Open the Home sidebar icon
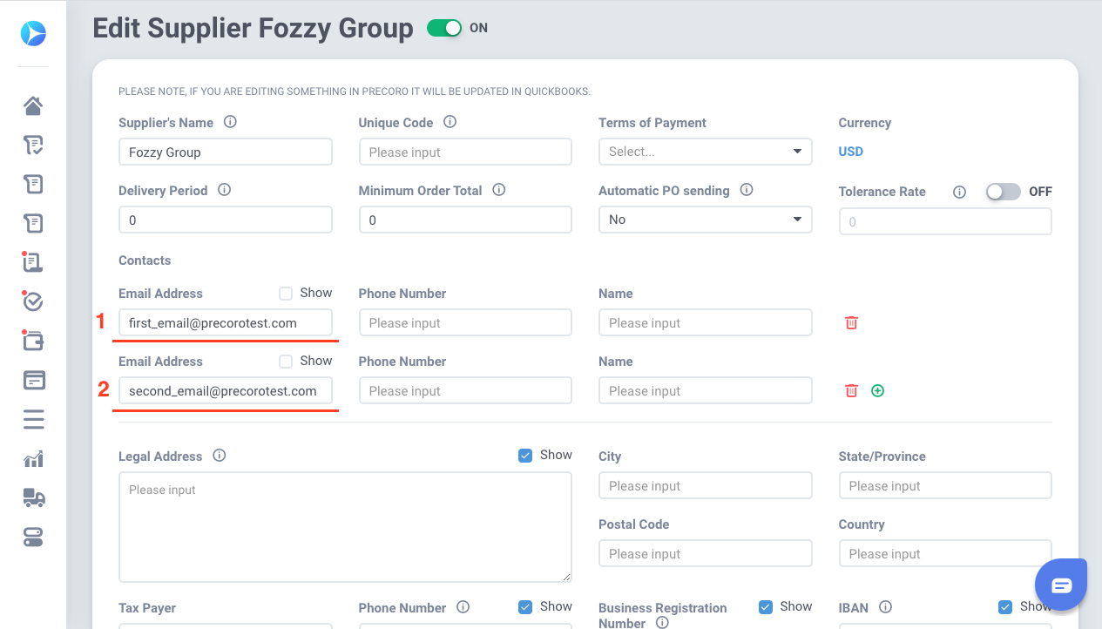Viewport: 1102px width, 629px height. coord(33,106)
